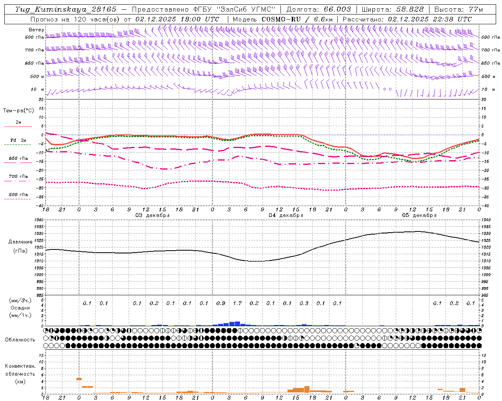Click the 500 гПа temperature legend label
The image size is (502, 401).
18,195
